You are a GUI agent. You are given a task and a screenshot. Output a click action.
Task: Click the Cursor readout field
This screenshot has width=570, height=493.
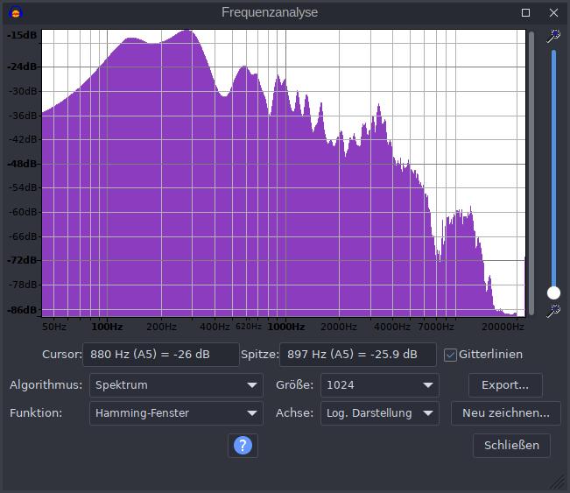tap(161, 355)
